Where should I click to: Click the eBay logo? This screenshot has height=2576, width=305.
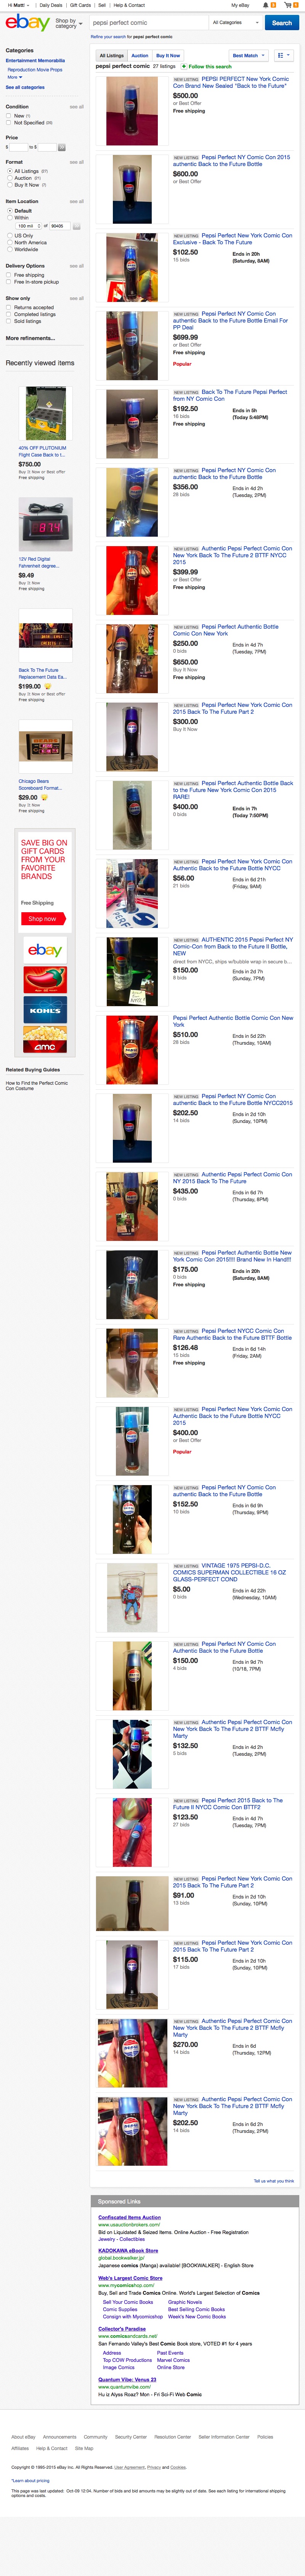(x=28, y=22)
